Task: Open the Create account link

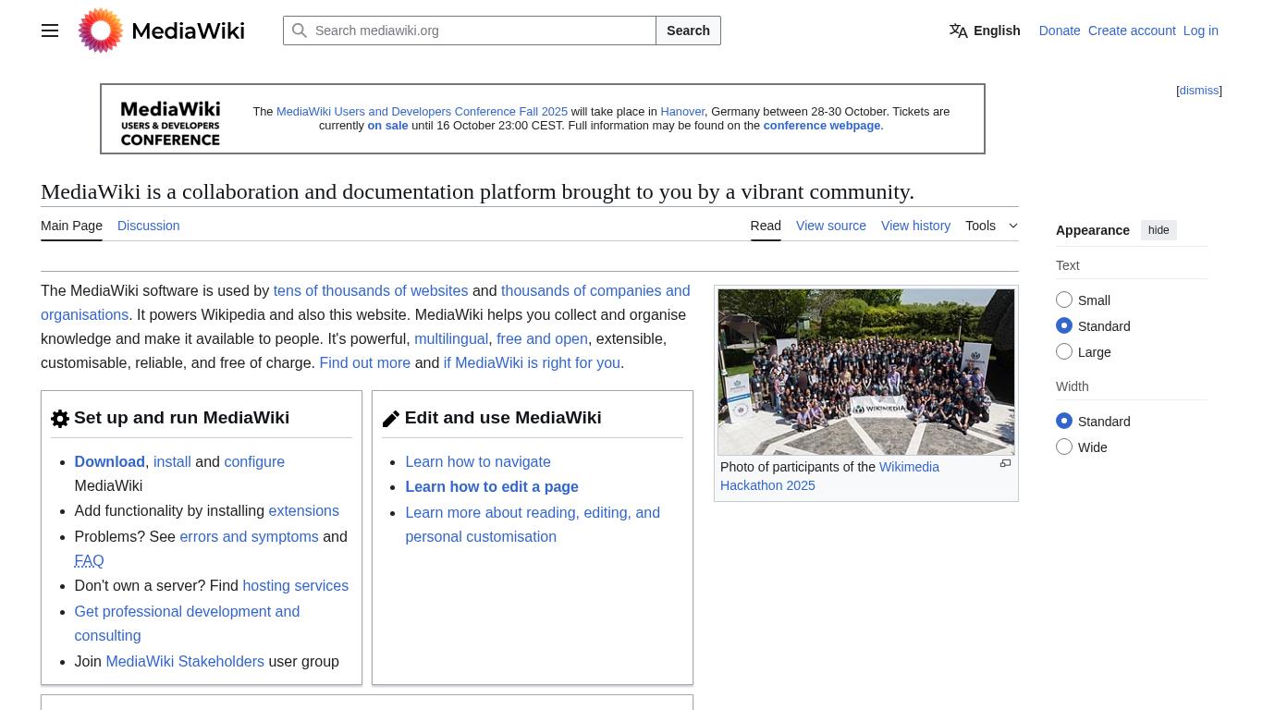Action: tap(1132, 31)
